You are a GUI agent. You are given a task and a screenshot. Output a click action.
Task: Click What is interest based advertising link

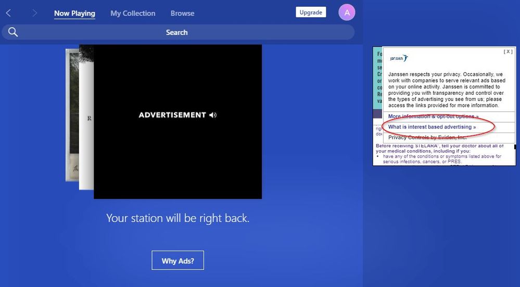432,127
